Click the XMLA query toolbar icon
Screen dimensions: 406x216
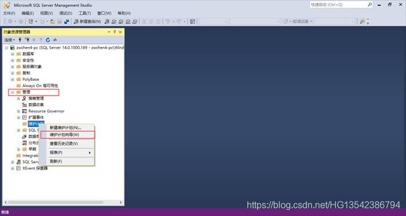click(128, 22)
